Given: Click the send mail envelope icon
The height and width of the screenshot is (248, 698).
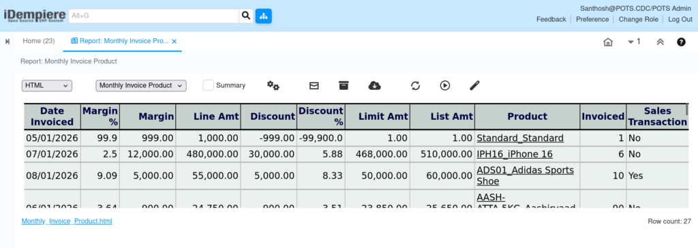Looking at the screenshot, I should tap(314, 85).
